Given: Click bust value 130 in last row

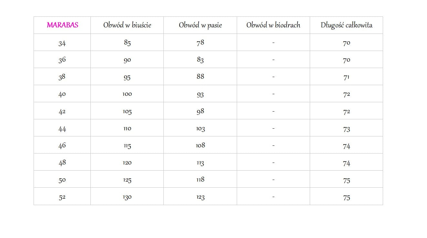Looking at the screenshot, I should pyautogui.click(x=127, y=197).
